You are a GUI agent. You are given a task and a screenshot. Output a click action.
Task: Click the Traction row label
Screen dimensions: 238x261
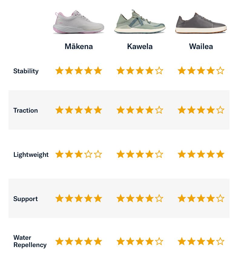(25, 110)
